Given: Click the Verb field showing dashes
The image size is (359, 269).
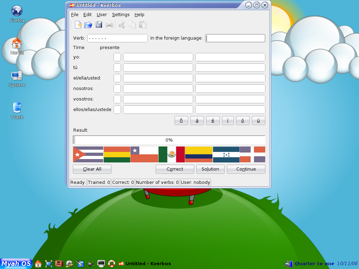Looking at the screenshot, I should pos(117,38).
